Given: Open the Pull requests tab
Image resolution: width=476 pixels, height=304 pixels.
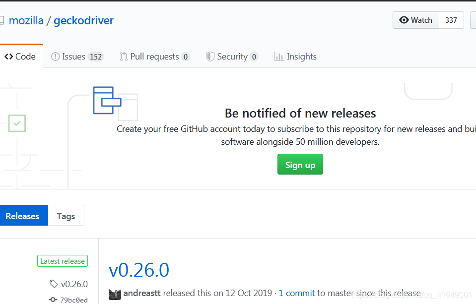Looking at the screenshot, I should tap(154, 57).
